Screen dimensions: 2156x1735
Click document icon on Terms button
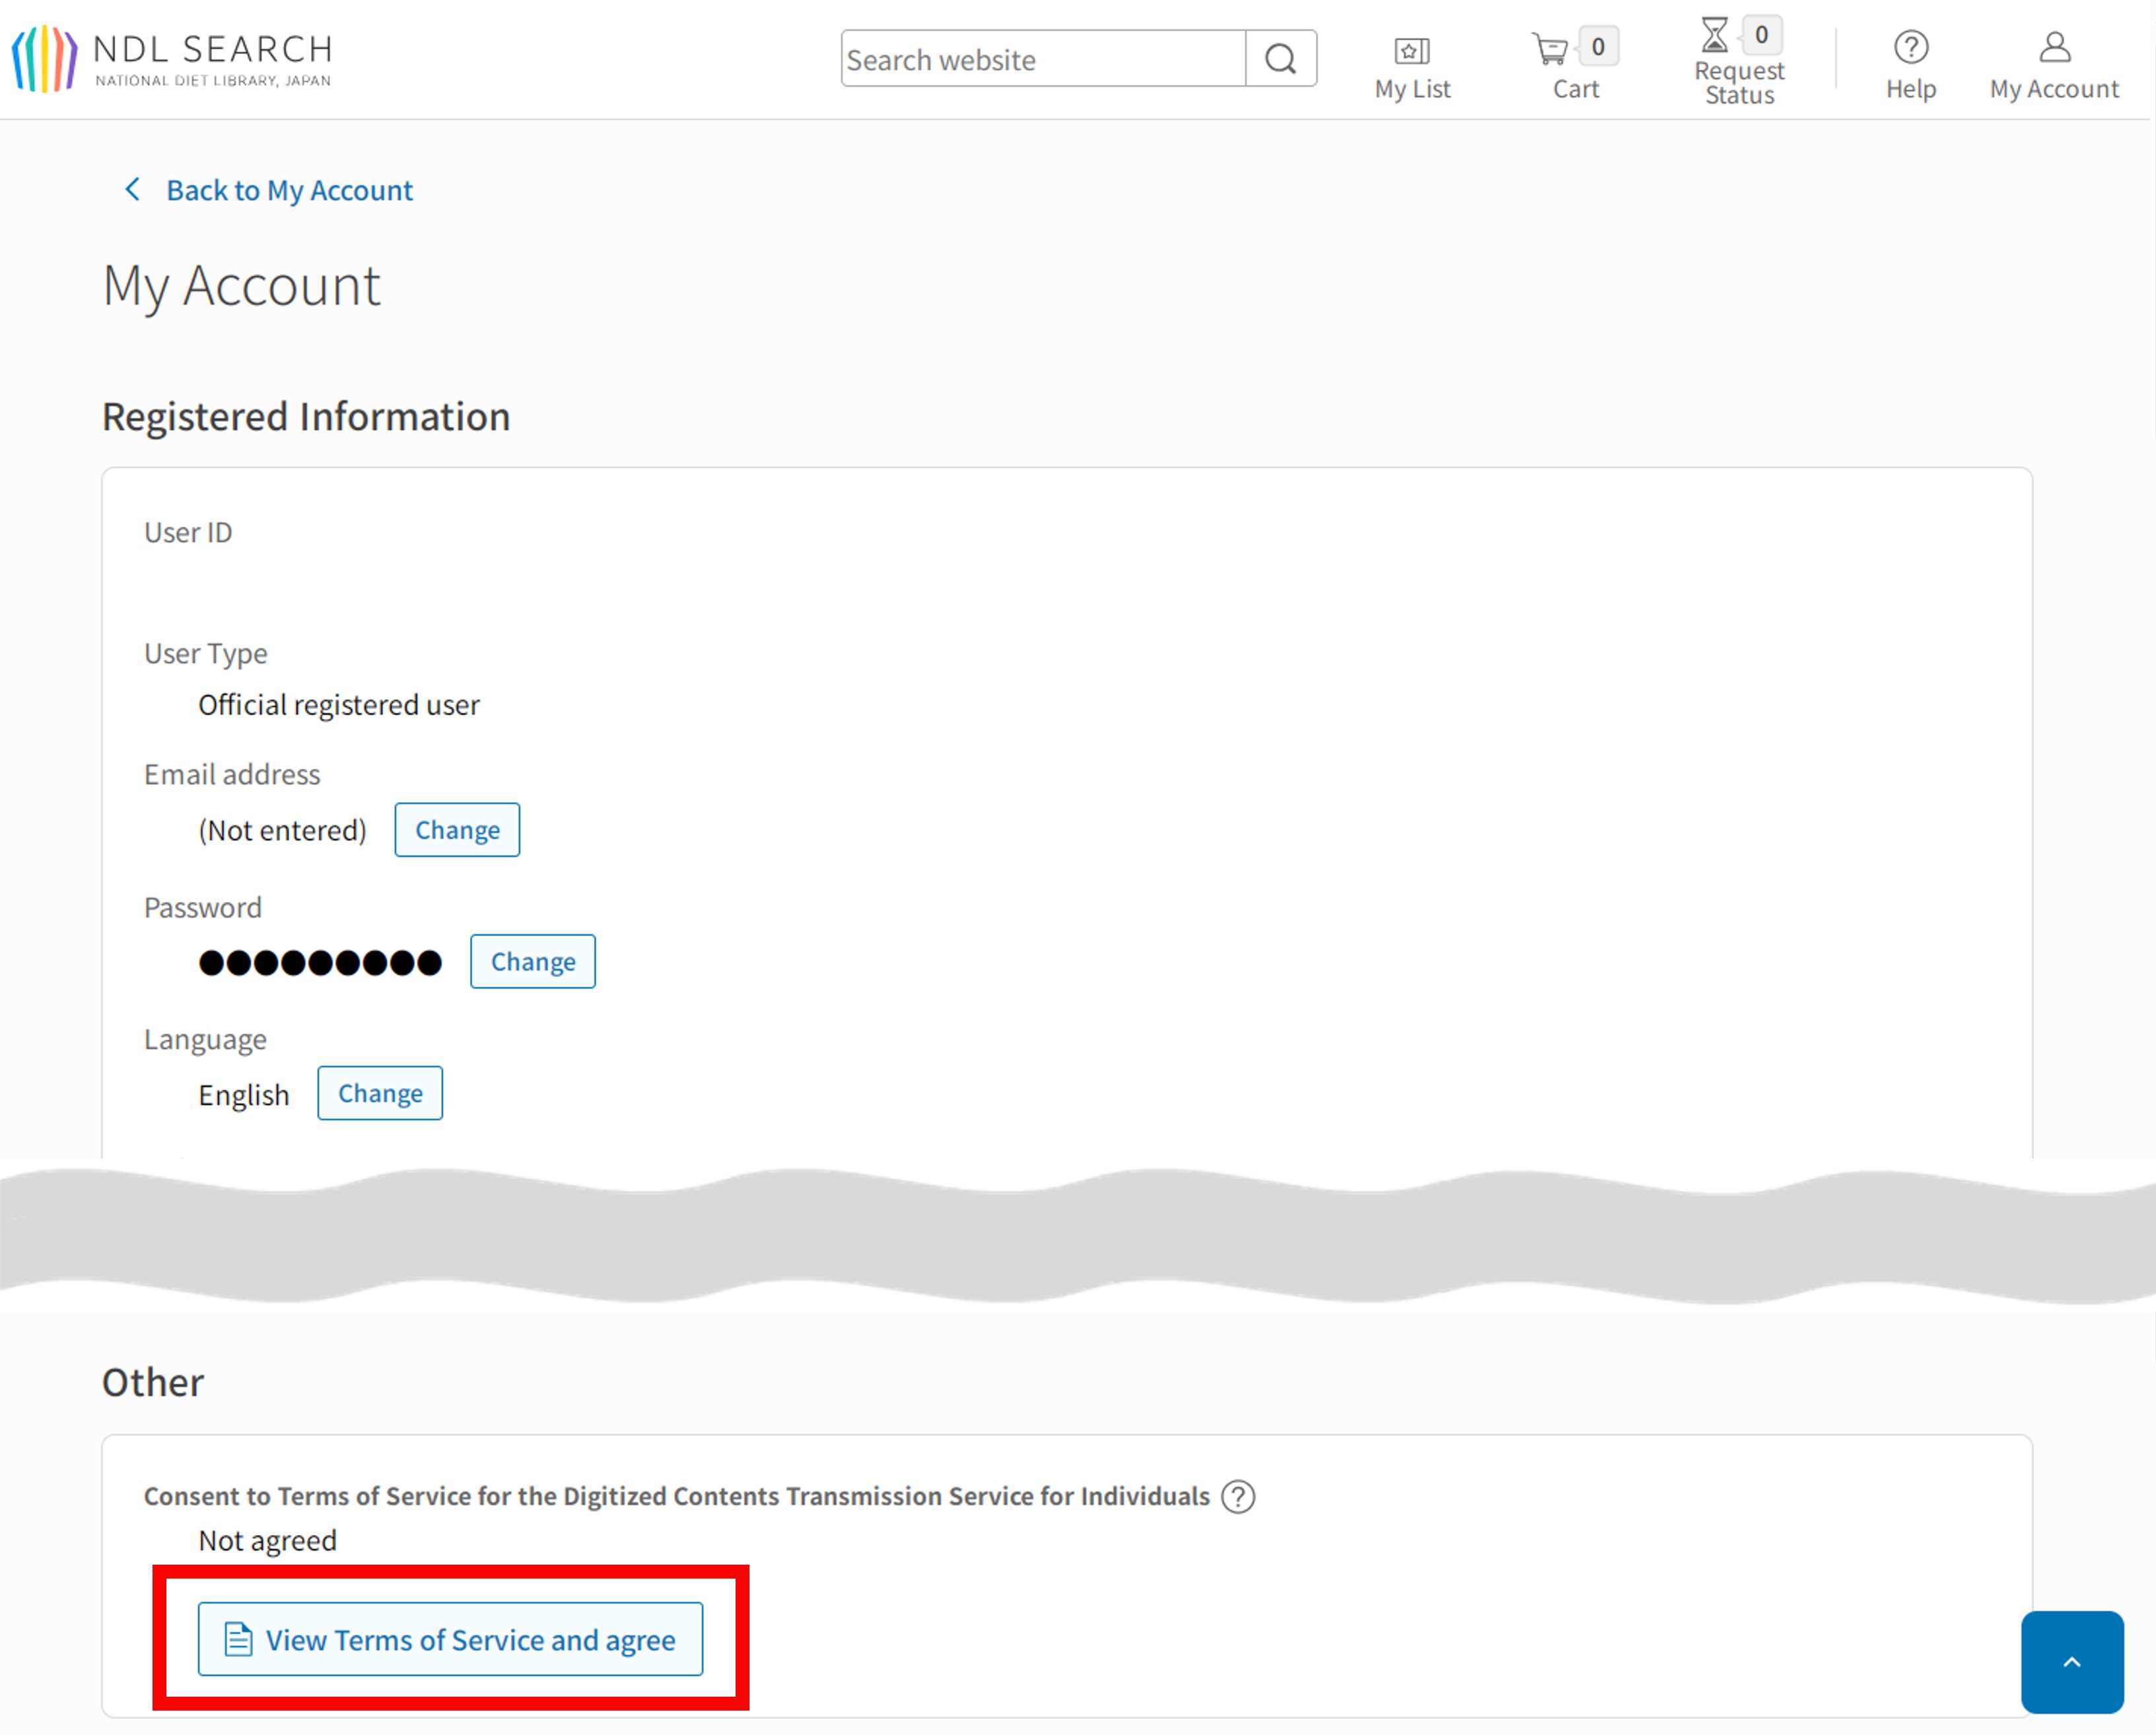pyautogui.click(x=238, y=1640)
